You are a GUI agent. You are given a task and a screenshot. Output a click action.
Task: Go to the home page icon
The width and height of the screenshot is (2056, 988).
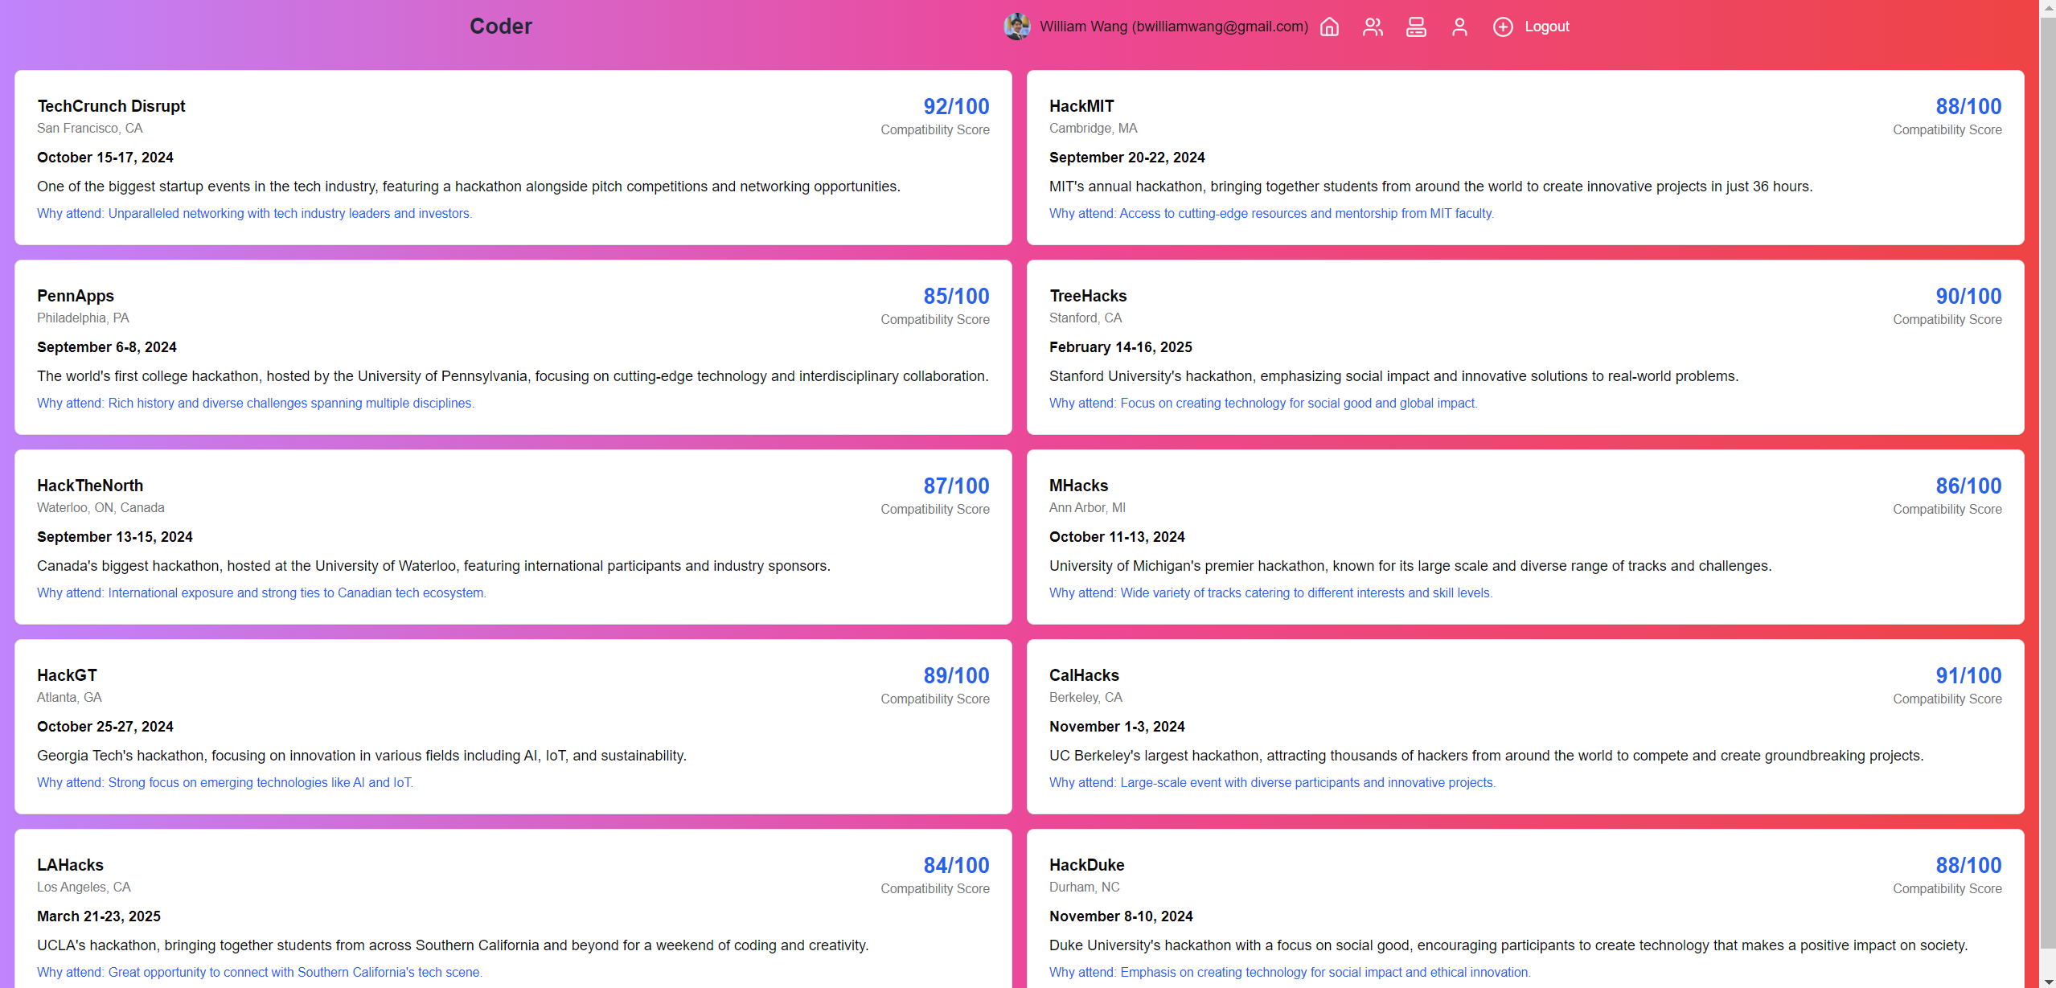[x=1329, y=27]
